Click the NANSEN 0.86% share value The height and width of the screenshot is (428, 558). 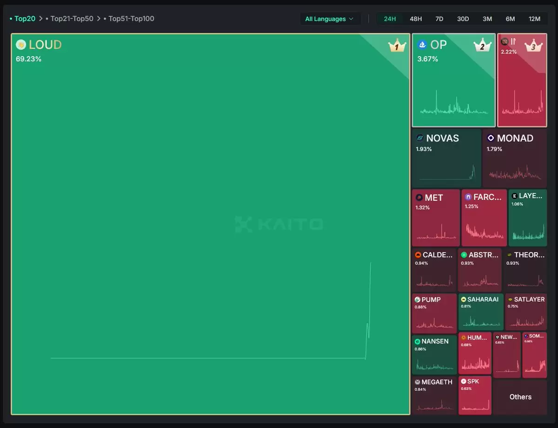pyautogui.click(x=420, y=349)
